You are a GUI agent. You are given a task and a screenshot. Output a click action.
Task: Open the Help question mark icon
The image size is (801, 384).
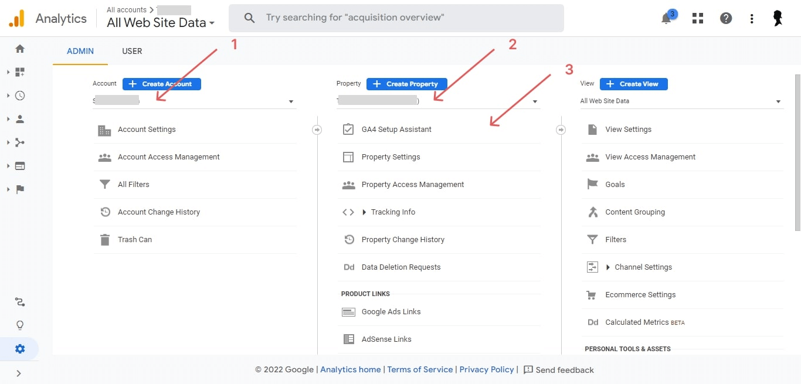point(726,18)
